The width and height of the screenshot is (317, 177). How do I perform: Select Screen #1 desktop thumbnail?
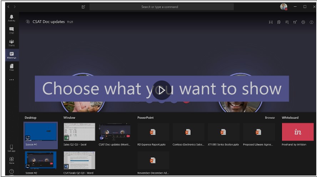[41, 135]
